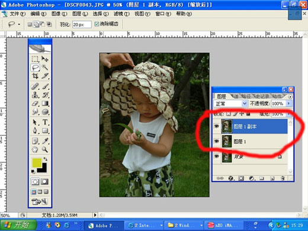
Task: Switch to Quick Mask mode
Action: (x=44, y=182)
